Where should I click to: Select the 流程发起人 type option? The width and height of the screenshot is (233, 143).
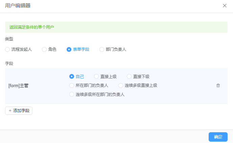point(7,49)
